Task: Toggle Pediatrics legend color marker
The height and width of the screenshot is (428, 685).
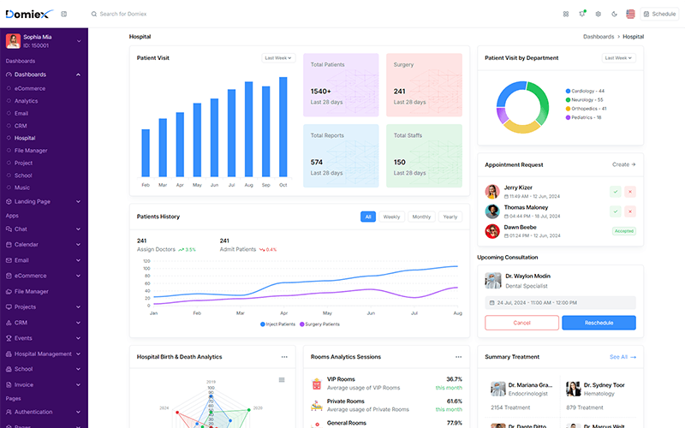Action: [x=568, y=117]
